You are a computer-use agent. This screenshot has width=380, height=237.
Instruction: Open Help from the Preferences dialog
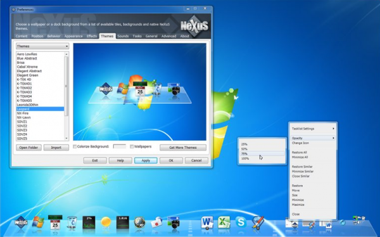click(120, 160)
